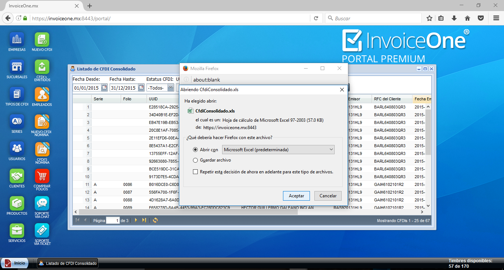Expand the Microsoft Excel (predeterminada) dropdown
The height and width of the screenshot is (270, 504).
pyautogui.click(x=278, y=150)
